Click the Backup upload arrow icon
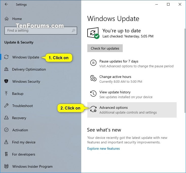 [6, 93]
